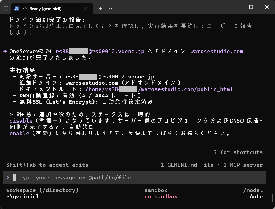Screen dimensions: 275x209
Task: Click 'Shift+Tab to accept edits' text
Action: click(x=47, y=165)
